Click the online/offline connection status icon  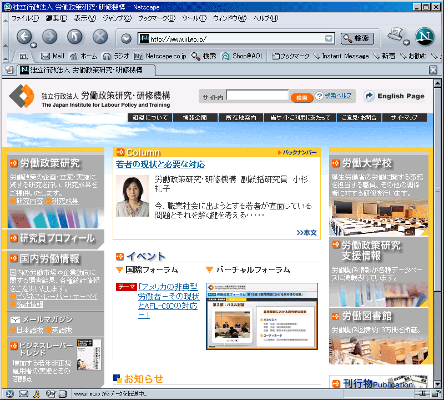[x=422, y=393]
